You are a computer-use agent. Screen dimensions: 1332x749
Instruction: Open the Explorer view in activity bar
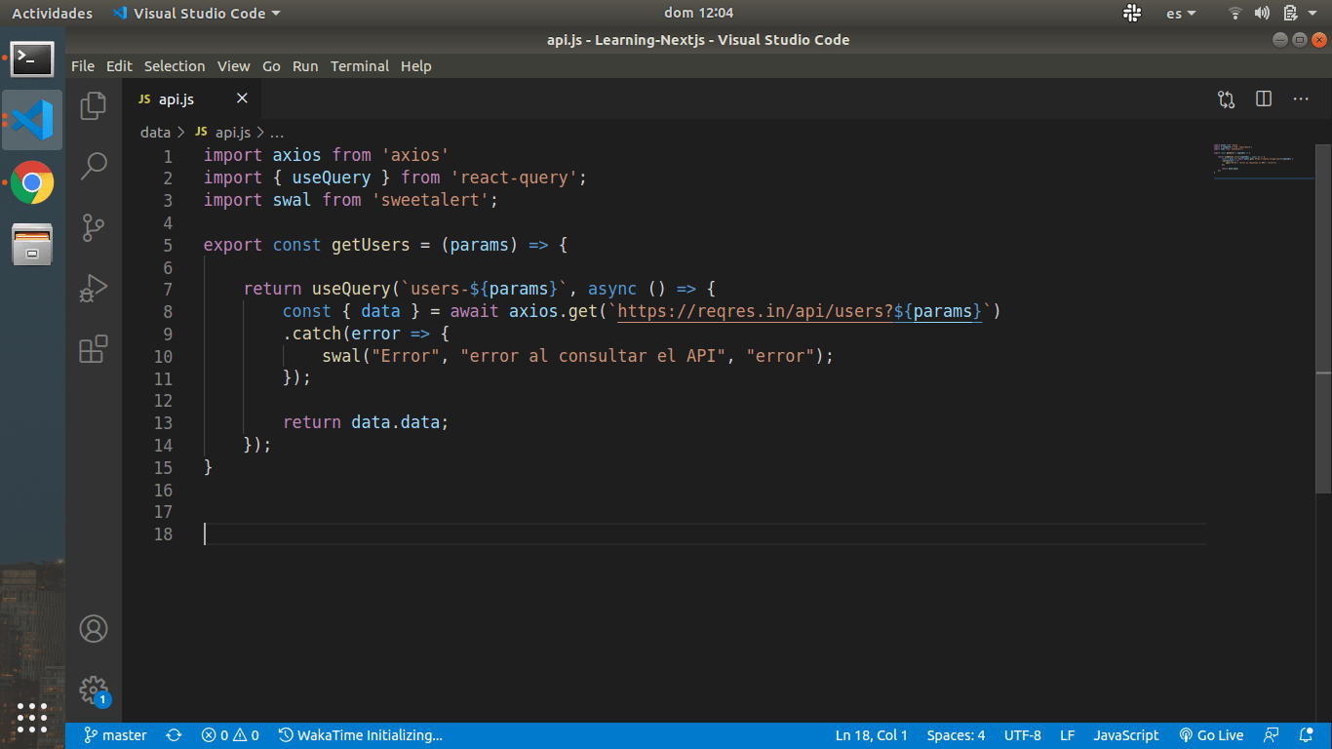(x=94, y=105)
